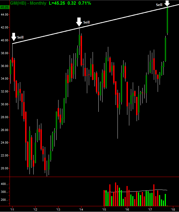Click the 44.00 price axis label
The height and width of the screenshot is (212, 179).
[5, 14]
